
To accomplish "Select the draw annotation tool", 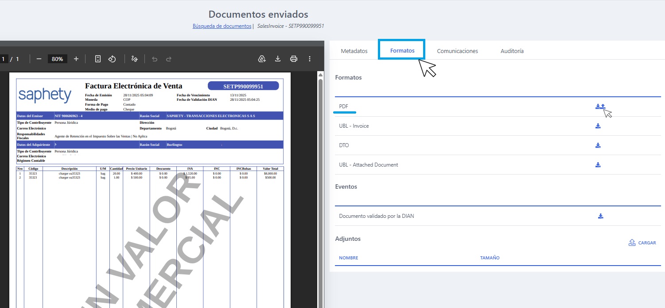I will click(x=135, y=59).
